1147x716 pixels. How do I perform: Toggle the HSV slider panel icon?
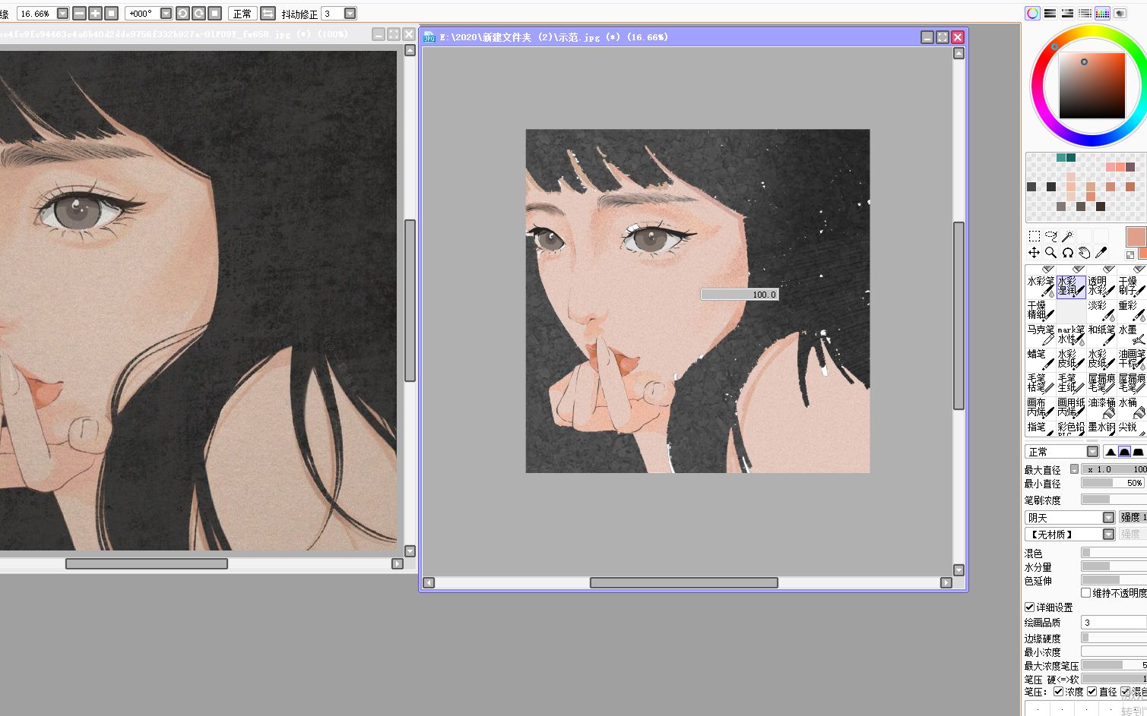tap(1067, 13)
